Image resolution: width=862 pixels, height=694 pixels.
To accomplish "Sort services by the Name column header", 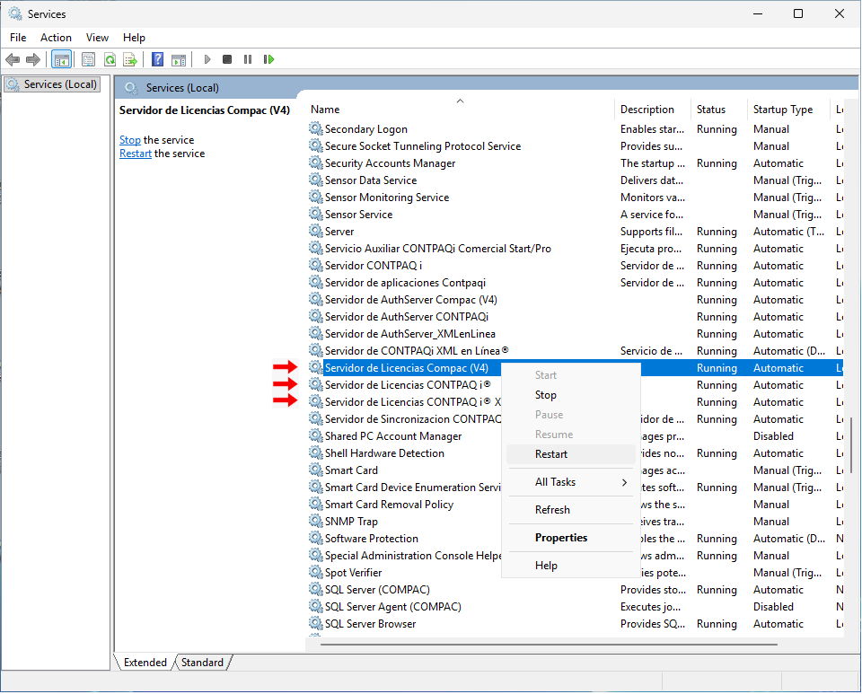I will [325, 110].
